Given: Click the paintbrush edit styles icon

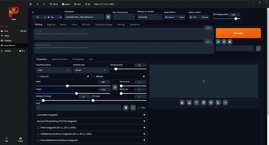Looking at the screenshot, I should point(258,48).
